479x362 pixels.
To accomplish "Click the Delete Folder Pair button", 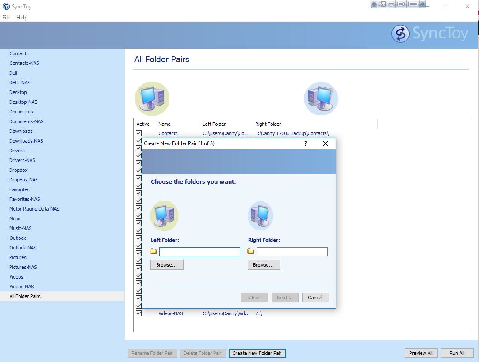I will tap(203, 353).
